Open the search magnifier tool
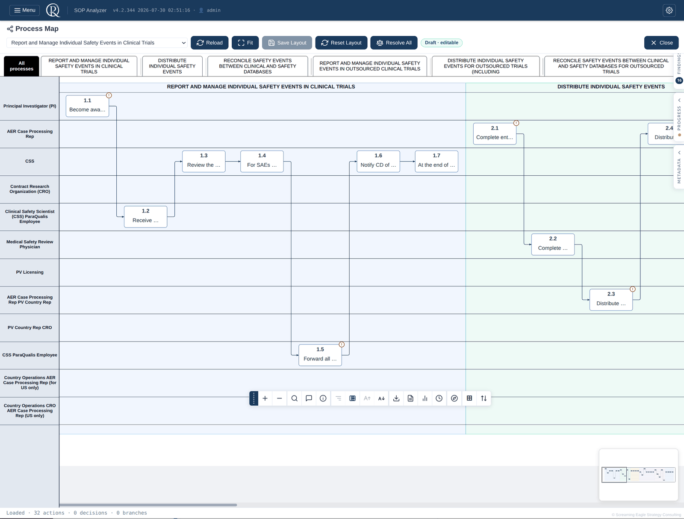Viewport: 684px width, 519px height. [x=295, y=398]
